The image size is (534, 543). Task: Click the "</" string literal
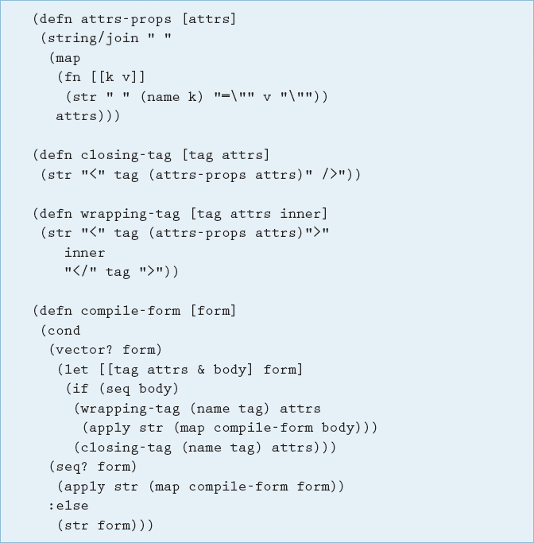coord(80,271)
